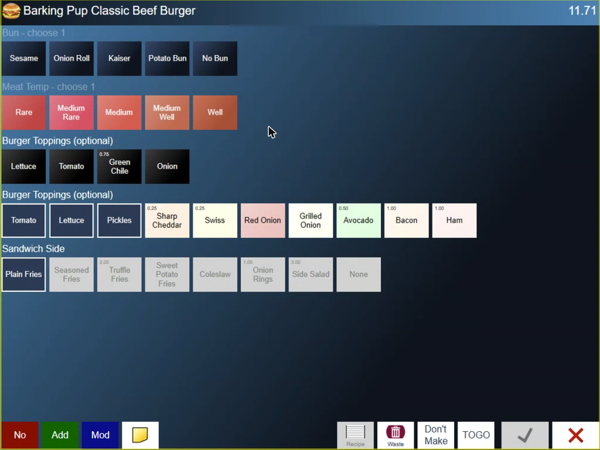The image size is (600, 450).
Task: Open the Recipe icon button
Action: (355, 435)
